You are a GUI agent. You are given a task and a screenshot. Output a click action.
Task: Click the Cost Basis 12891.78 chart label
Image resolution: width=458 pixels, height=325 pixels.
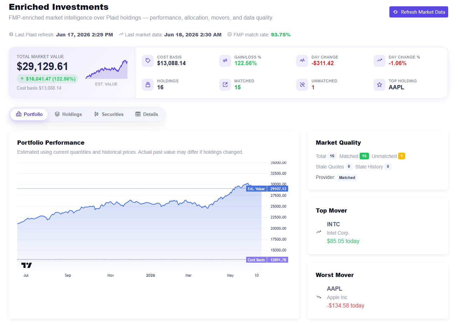(267, 260)
